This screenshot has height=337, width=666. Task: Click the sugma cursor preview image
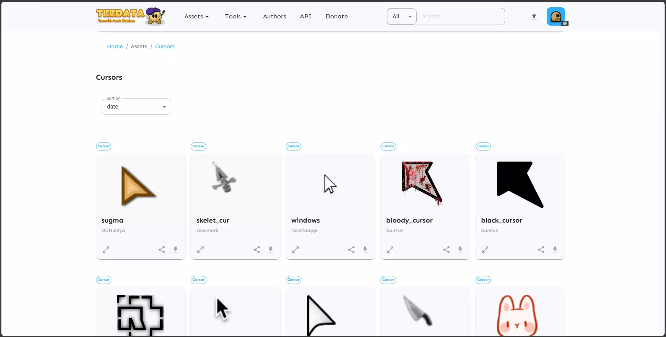pos(138,185)
